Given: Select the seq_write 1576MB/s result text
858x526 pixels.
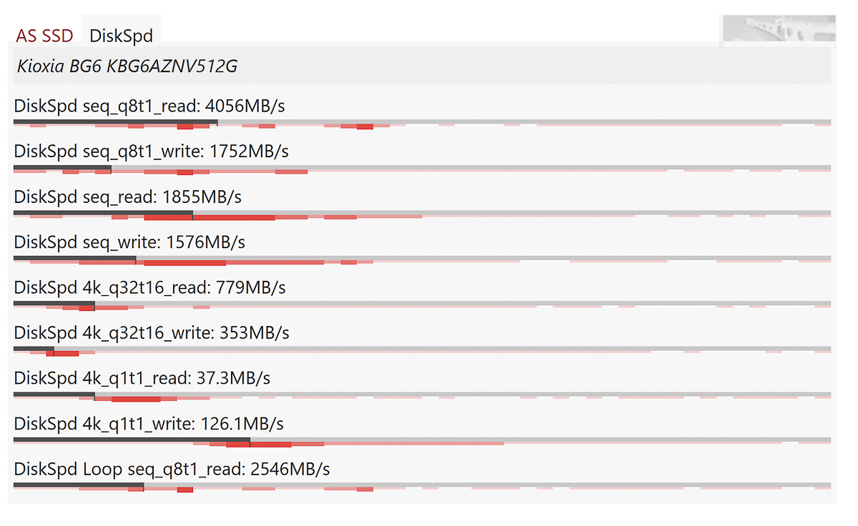Looking at the screenshot, I should tap(129, 242).
